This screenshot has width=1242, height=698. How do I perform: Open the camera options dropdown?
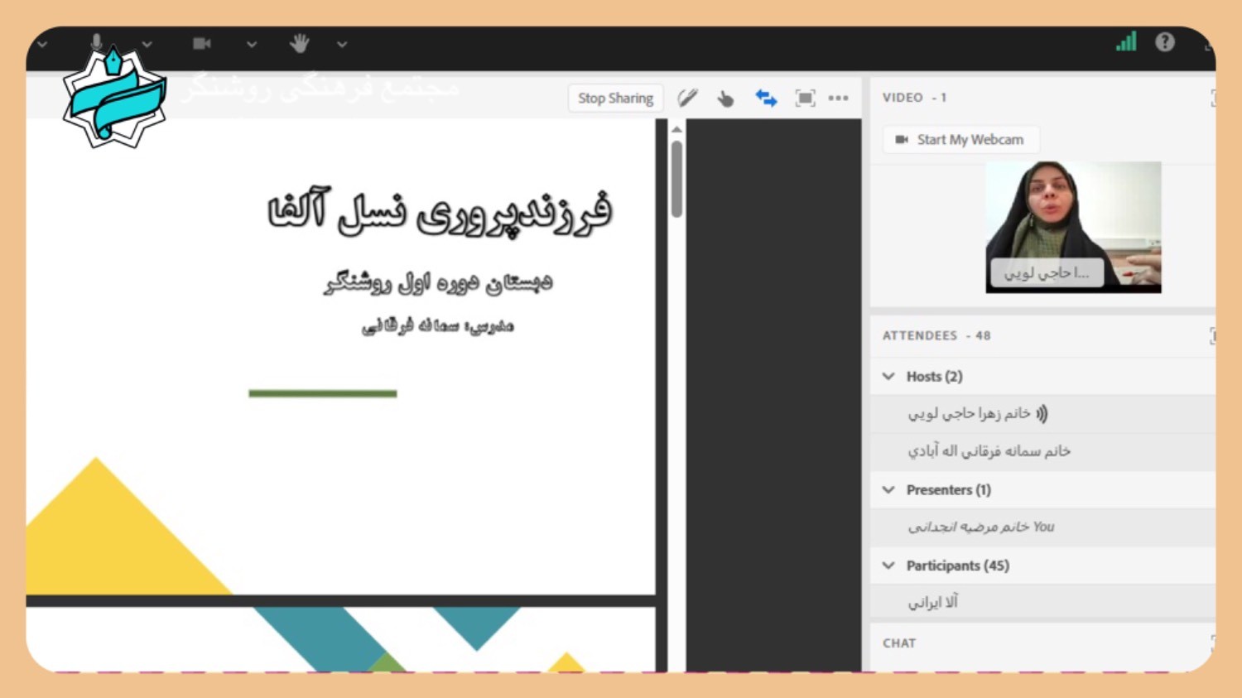[x=252, y=46]
